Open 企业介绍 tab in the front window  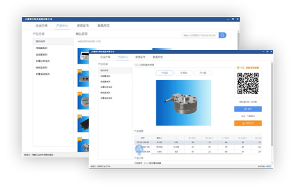click(x=105, y=57)
